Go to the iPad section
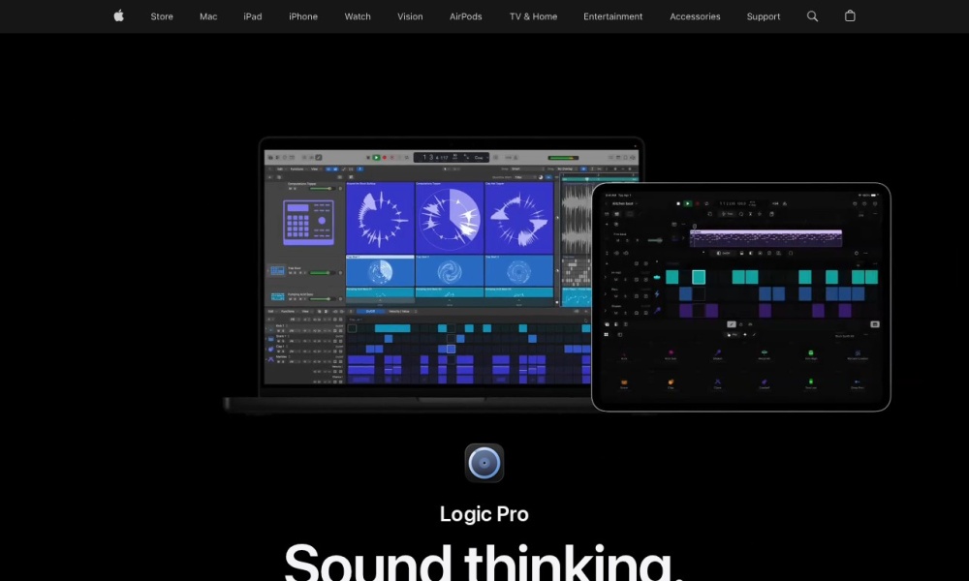The height and width of the screenshot is (581, 969). coord(253,16)
